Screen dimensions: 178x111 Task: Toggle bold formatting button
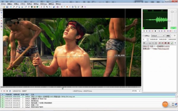pyautogui.click(x=144, y=43)
